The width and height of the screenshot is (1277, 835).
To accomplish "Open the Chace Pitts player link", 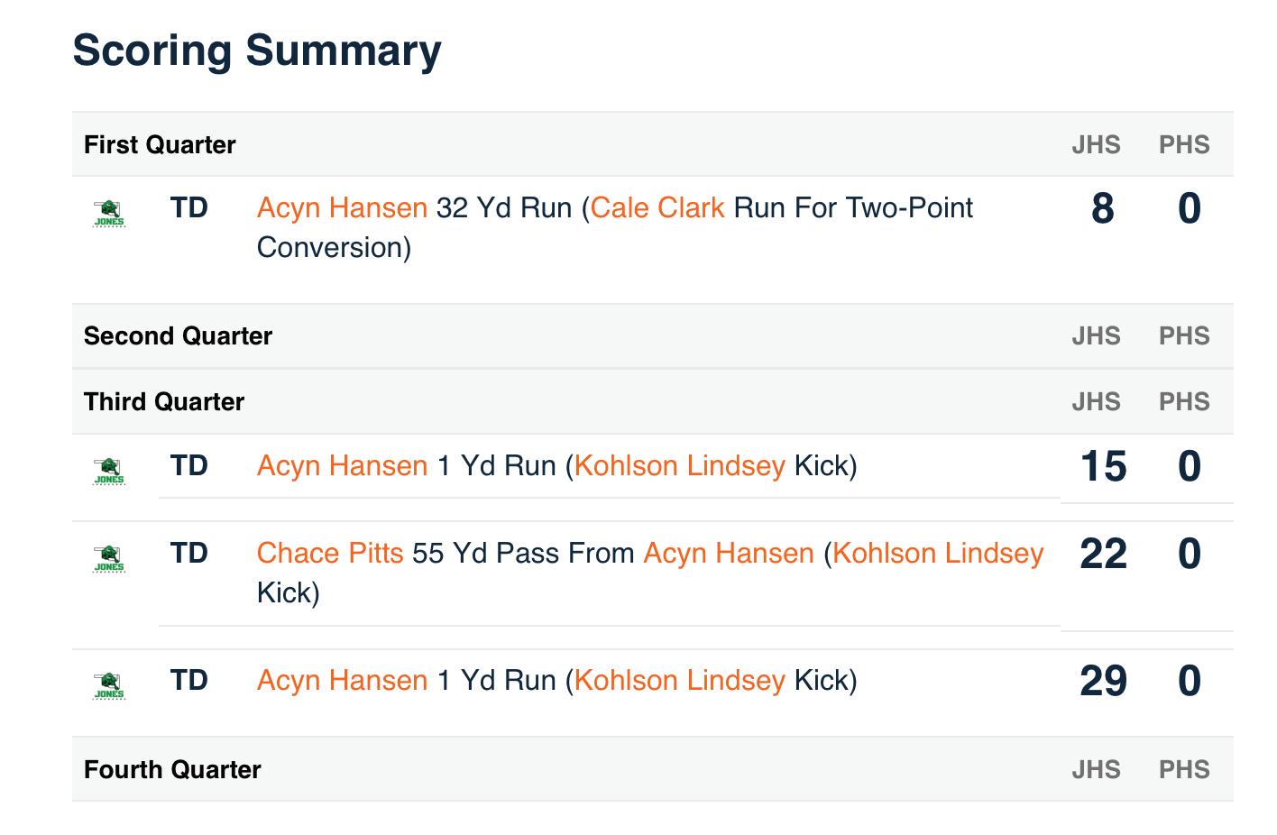I will coord(330,554).
